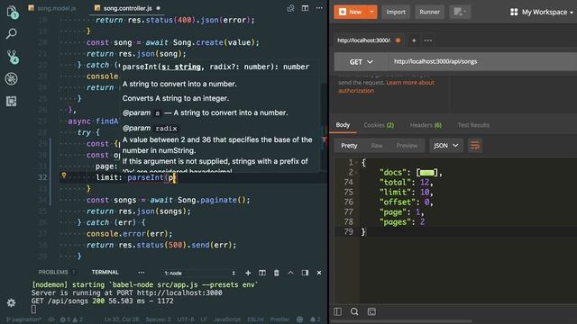The image size is (577, 324).
Task: Select the Raw response view
Action: (377, 146)
